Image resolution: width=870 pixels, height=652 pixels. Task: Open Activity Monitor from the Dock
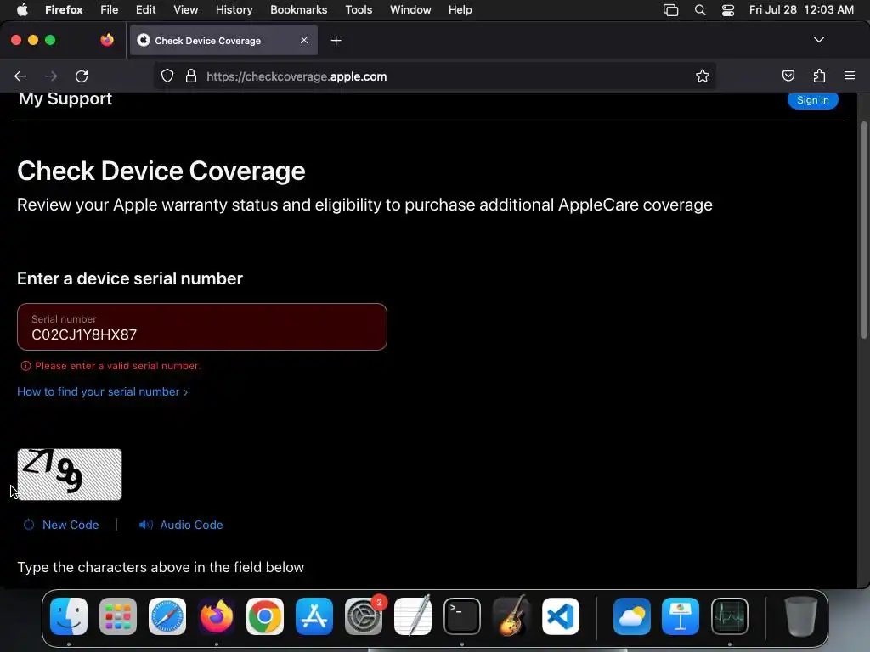[730, 616]
